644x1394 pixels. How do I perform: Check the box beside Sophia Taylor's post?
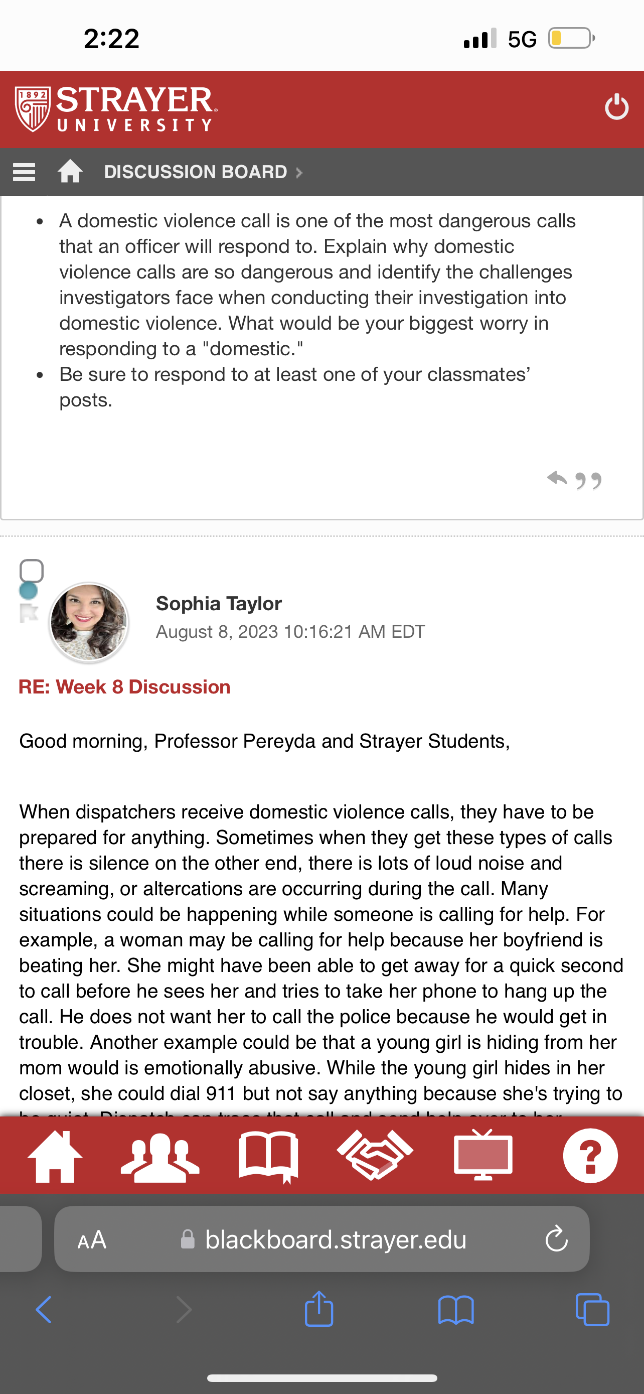tap(32, 571)
